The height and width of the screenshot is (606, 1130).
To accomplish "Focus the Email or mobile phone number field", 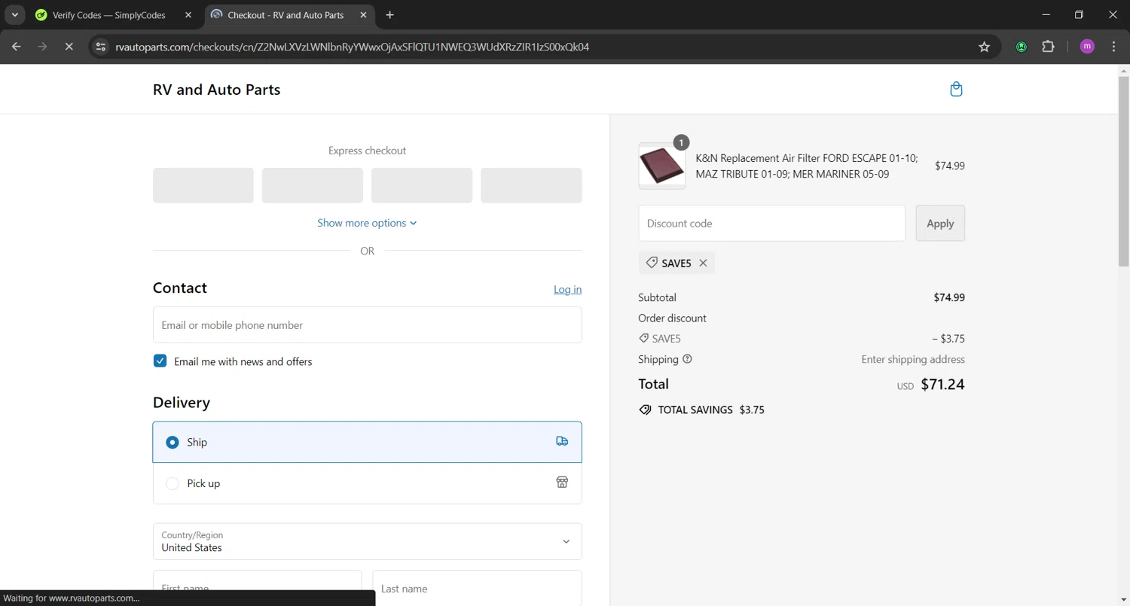I will click(367, 325).
